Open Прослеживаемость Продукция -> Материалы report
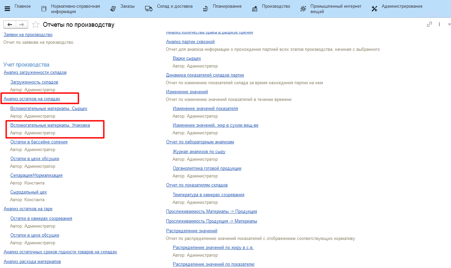Viewport: 451px width, 268px height. coord(211,221)
